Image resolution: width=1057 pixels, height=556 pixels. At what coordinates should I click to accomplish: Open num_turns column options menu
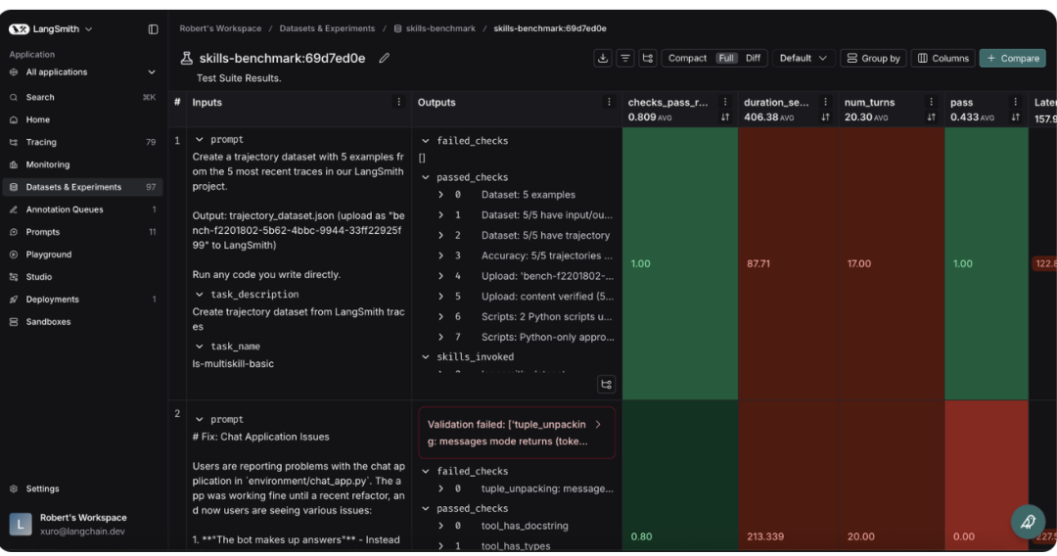[931, 102]
